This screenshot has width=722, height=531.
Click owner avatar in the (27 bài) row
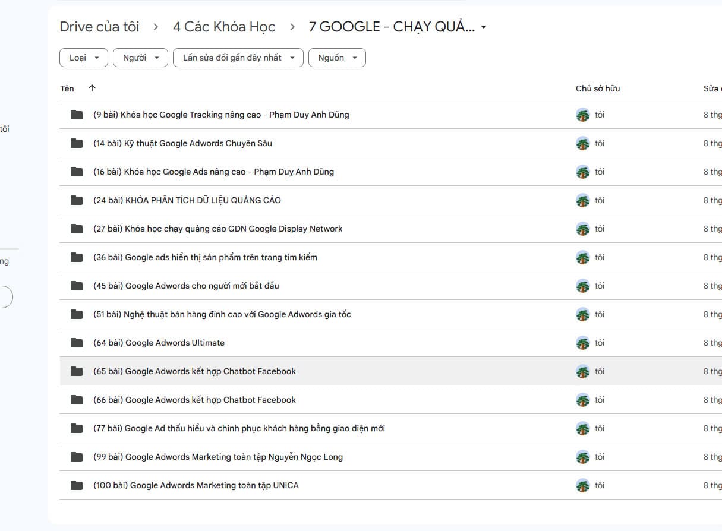[583, 229]
